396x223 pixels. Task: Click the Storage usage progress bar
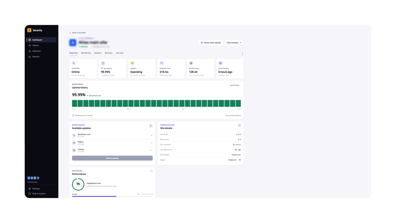point(112,197)
